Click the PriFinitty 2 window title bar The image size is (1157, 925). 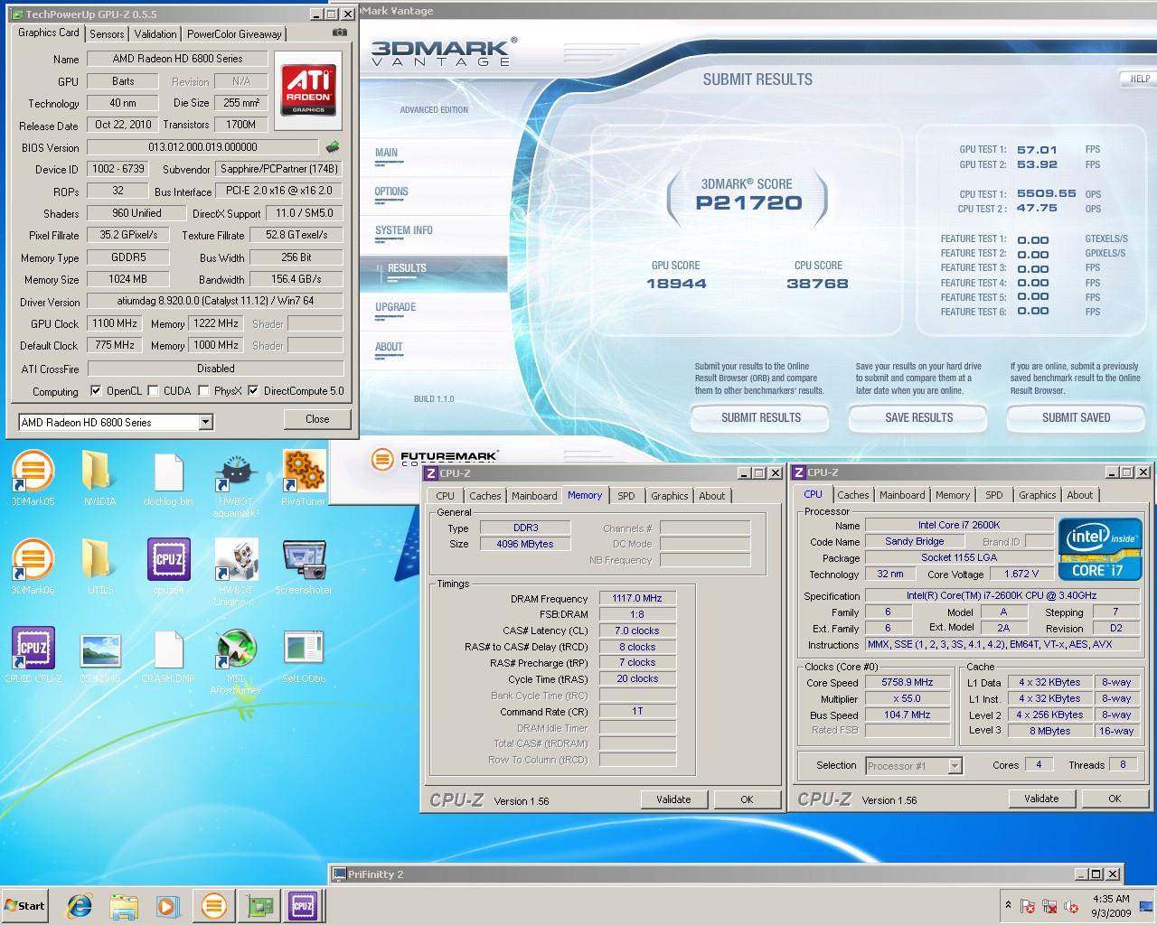725,874
